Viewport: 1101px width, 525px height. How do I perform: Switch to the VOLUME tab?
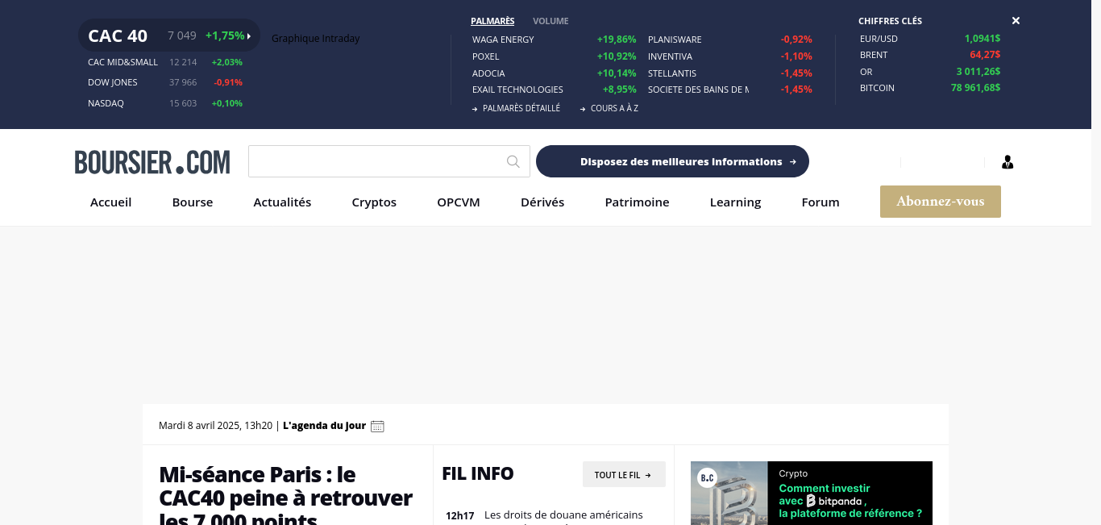(x=550, y=21)
